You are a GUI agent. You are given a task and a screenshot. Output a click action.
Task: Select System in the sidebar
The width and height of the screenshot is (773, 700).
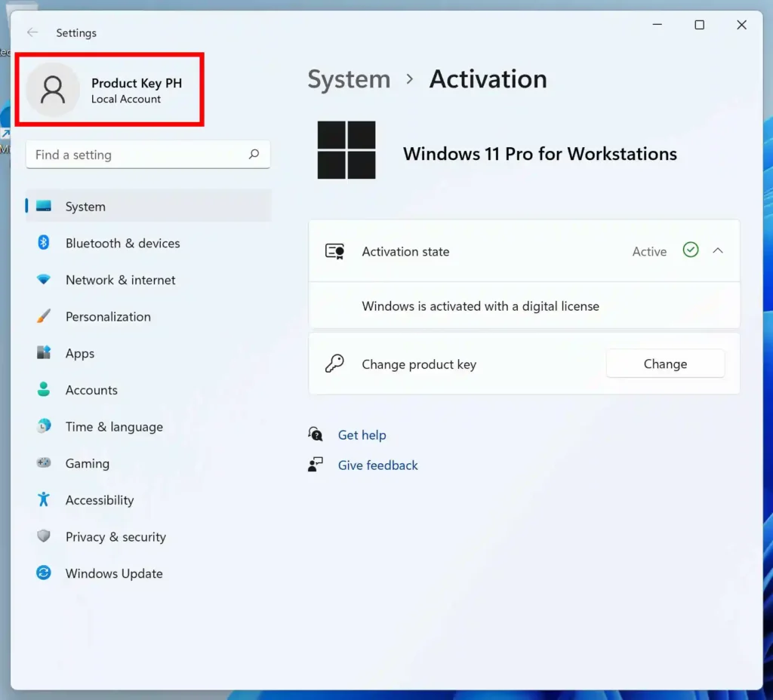[148, 207]
